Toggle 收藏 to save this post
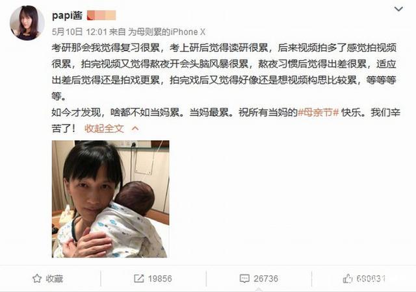This screenshot has width=416, height=292. click(x=47, y=278)
